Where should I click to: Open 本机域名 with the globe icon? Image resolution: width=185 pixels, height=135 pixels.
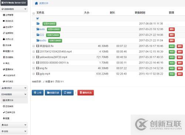point(8,82)
